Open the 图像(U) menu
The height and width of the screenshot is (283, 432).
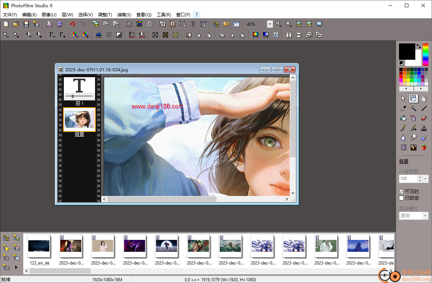49,14
